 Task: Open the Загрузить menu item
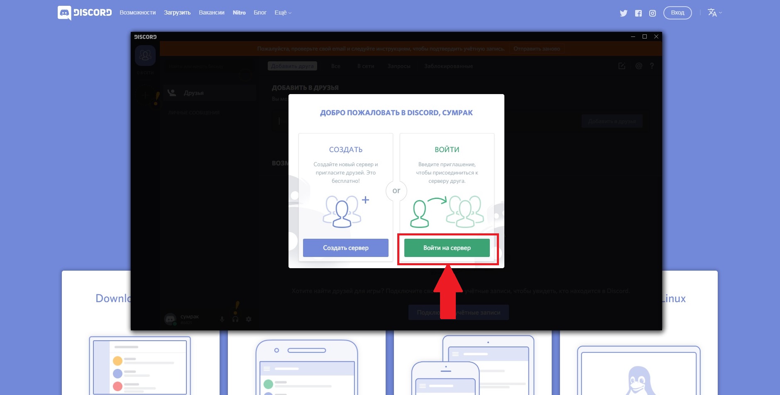[x=177, y=12]
